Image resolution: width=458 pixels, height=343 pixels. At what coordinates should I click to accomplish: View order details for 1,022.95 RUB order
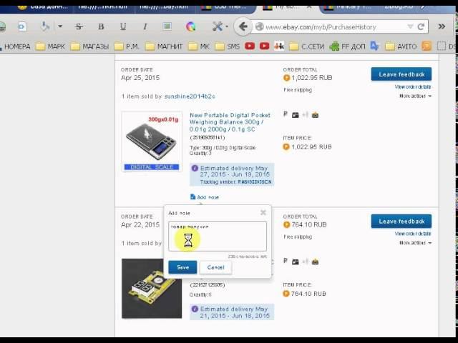[413, 87]
